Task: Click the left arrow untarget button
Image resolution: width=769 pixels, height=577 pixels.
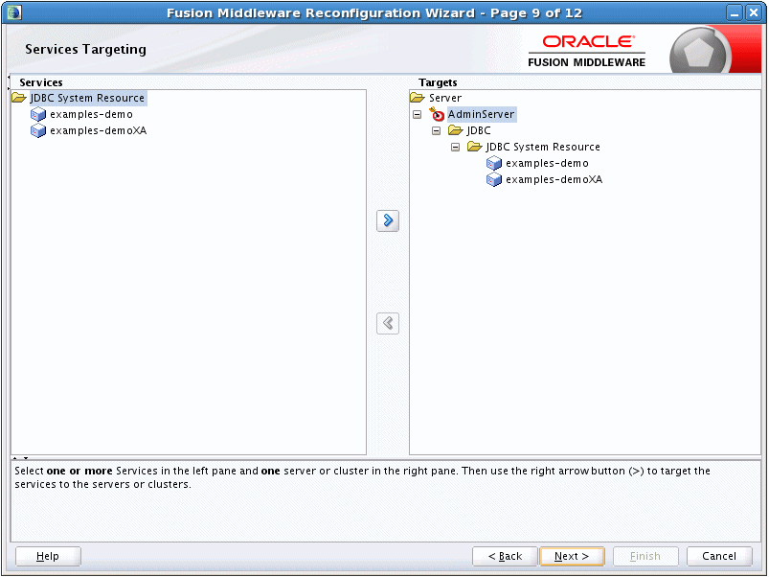Action: tap(388, 323)
